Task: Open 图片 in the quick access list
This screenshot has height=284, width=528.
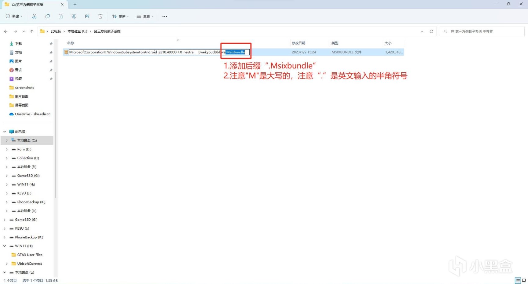Action: (18, 61)
